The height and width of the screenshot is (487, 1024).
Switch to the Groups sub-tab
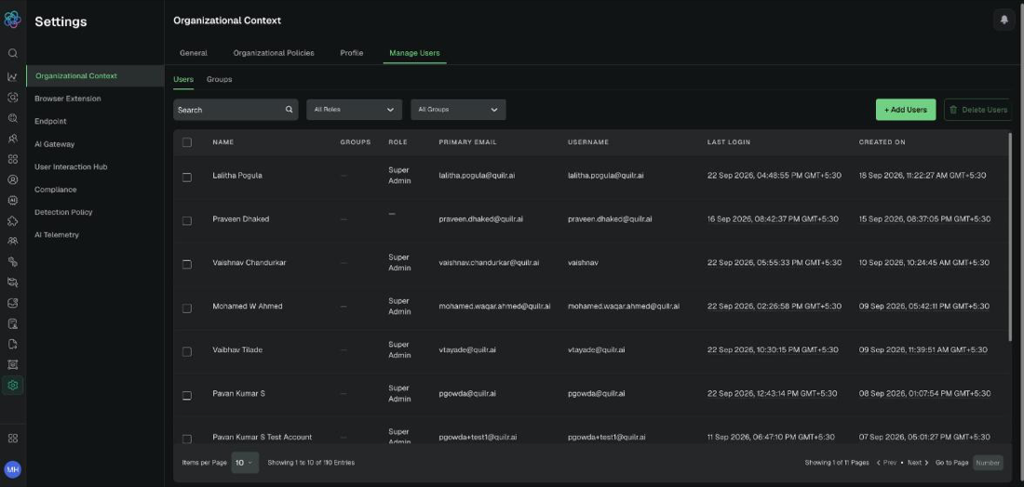click(x=220, y=79)
